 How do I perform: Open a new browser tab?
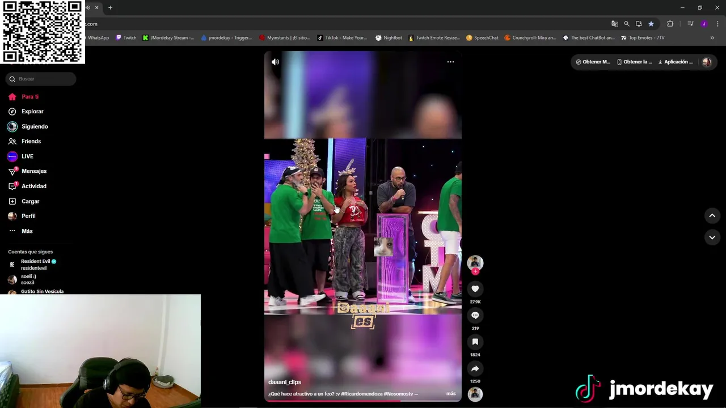pos(110,7)
